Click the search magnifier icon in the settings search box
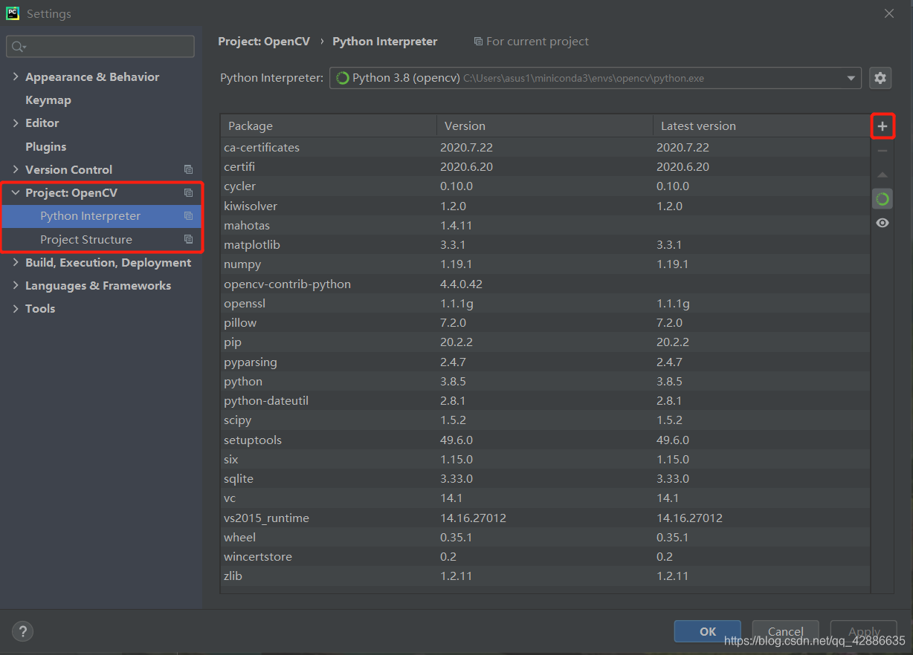Image resolution: width=913 pixels, height=655 pixels. coord(18,47)
